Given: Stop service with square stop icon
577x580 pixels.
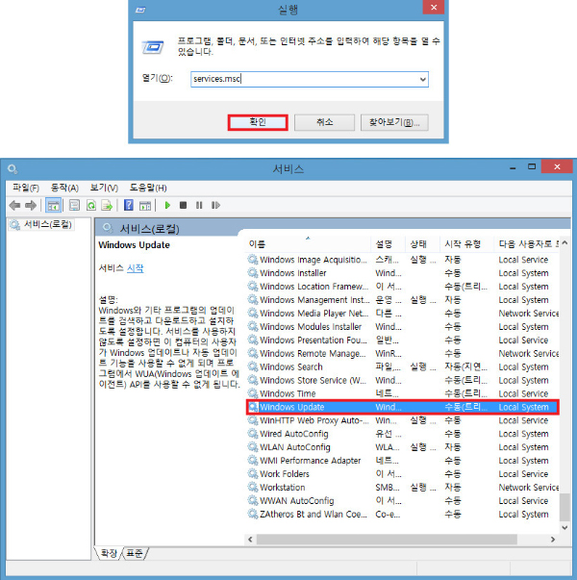Looking at the screenshot, I should [x=183, y=205].
